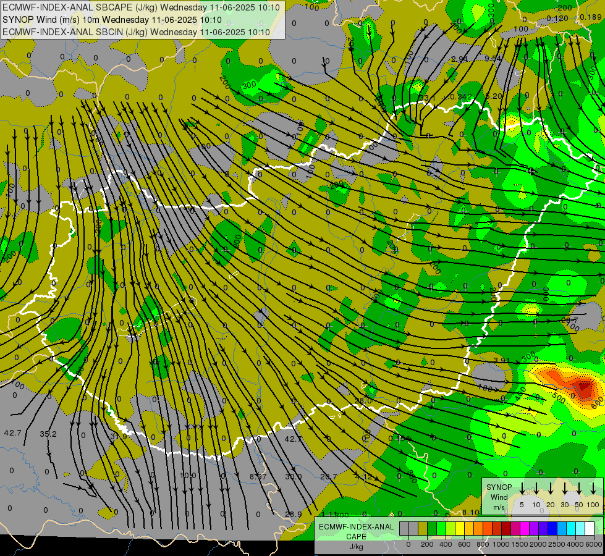Viewport: 605px width, 556px height.
Task: Click the 2000 tick label in CAPE scale
Action: tap(538, 544)
